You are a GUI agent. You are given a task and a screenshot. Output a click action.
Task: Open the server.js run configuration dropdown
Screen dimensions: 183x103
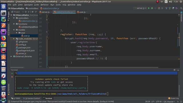coord(140,8)
